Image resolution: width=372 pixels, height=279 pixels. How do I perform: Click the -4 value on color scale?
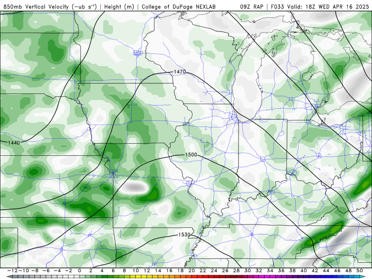[x=57, y=271]
